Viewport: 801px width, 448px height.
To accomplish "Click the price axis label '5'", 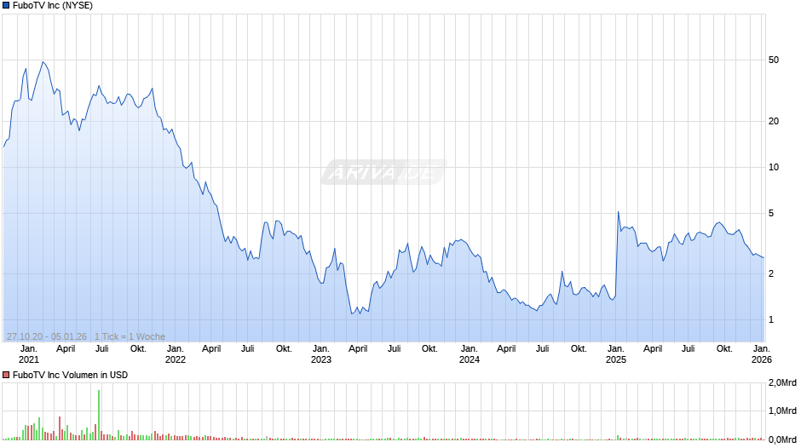I will pyautogui.click(x=771, y=213).
